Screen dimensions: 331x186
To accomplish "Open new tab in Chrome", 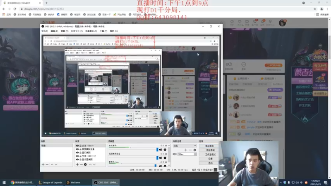I will (x=46, y=3).
